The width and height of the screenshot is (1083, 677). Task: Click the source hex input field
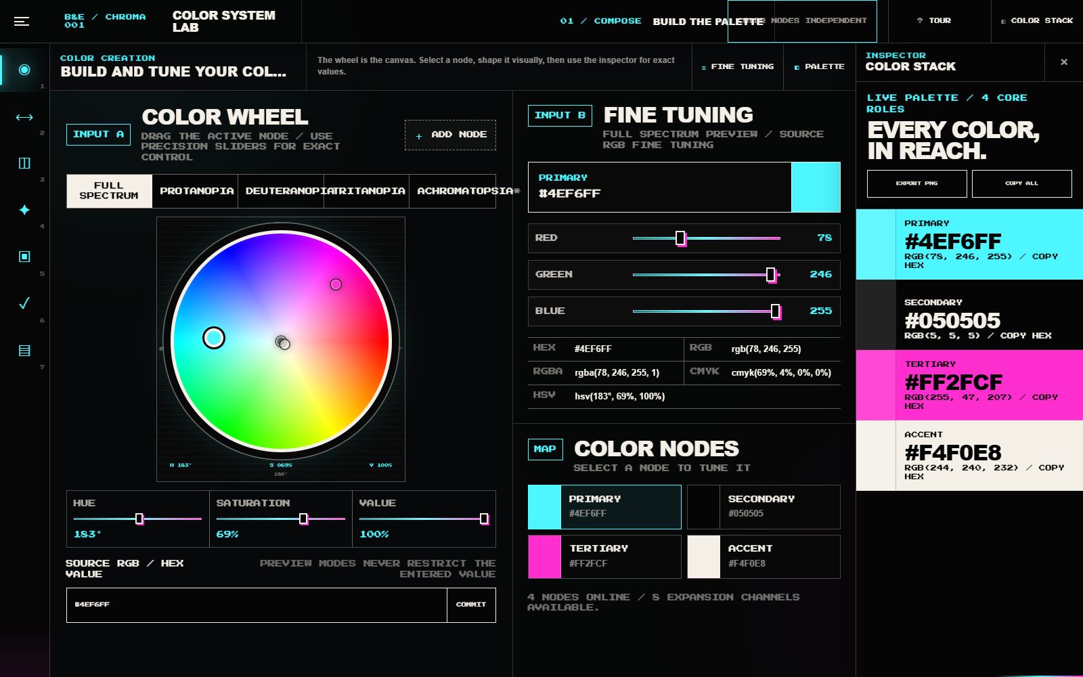257,605
